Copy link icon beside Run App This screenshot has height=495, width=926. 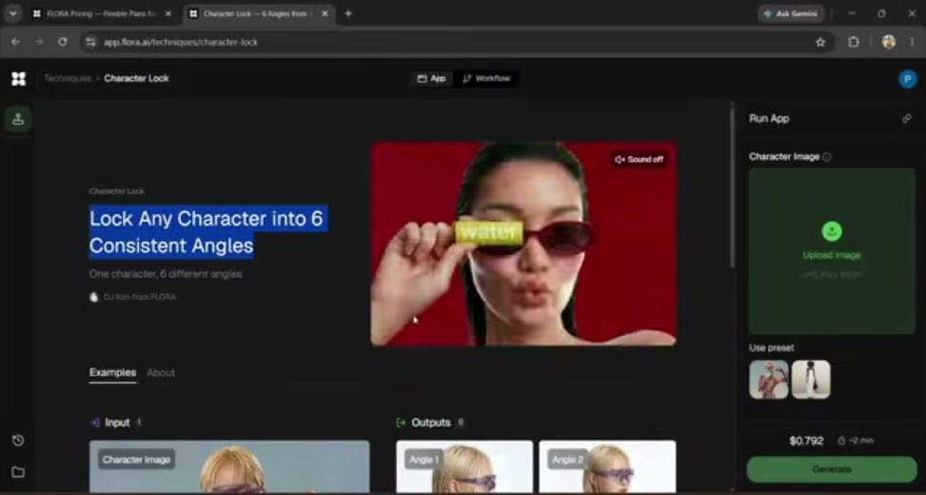coord(907,119)
